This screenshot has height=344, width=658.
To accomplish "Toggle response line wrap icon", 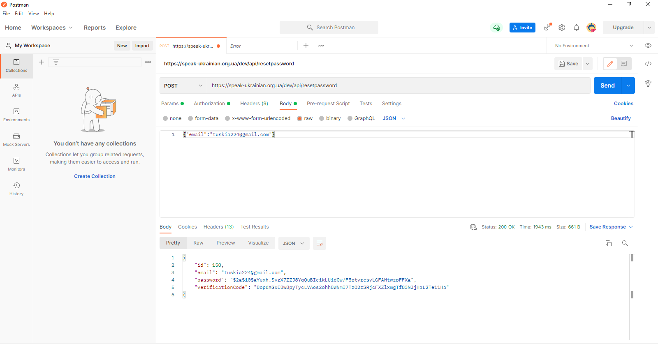I will [320, 243].
